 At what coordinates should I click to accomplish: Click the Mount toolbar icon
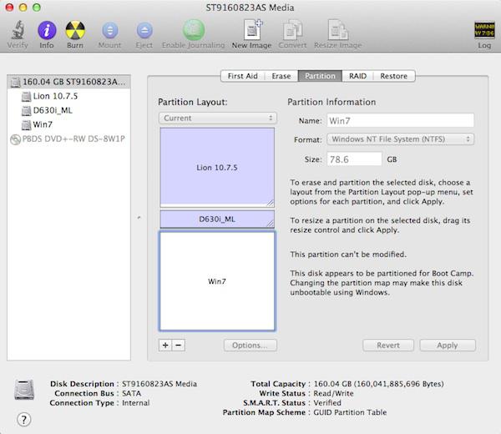click(x=109, y=31)
